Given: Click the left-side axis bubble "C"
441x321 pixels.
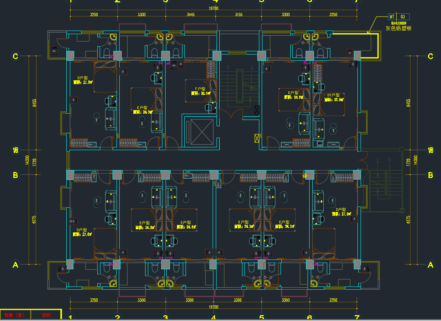Looking at the screenshot, I should pos(15,56).
